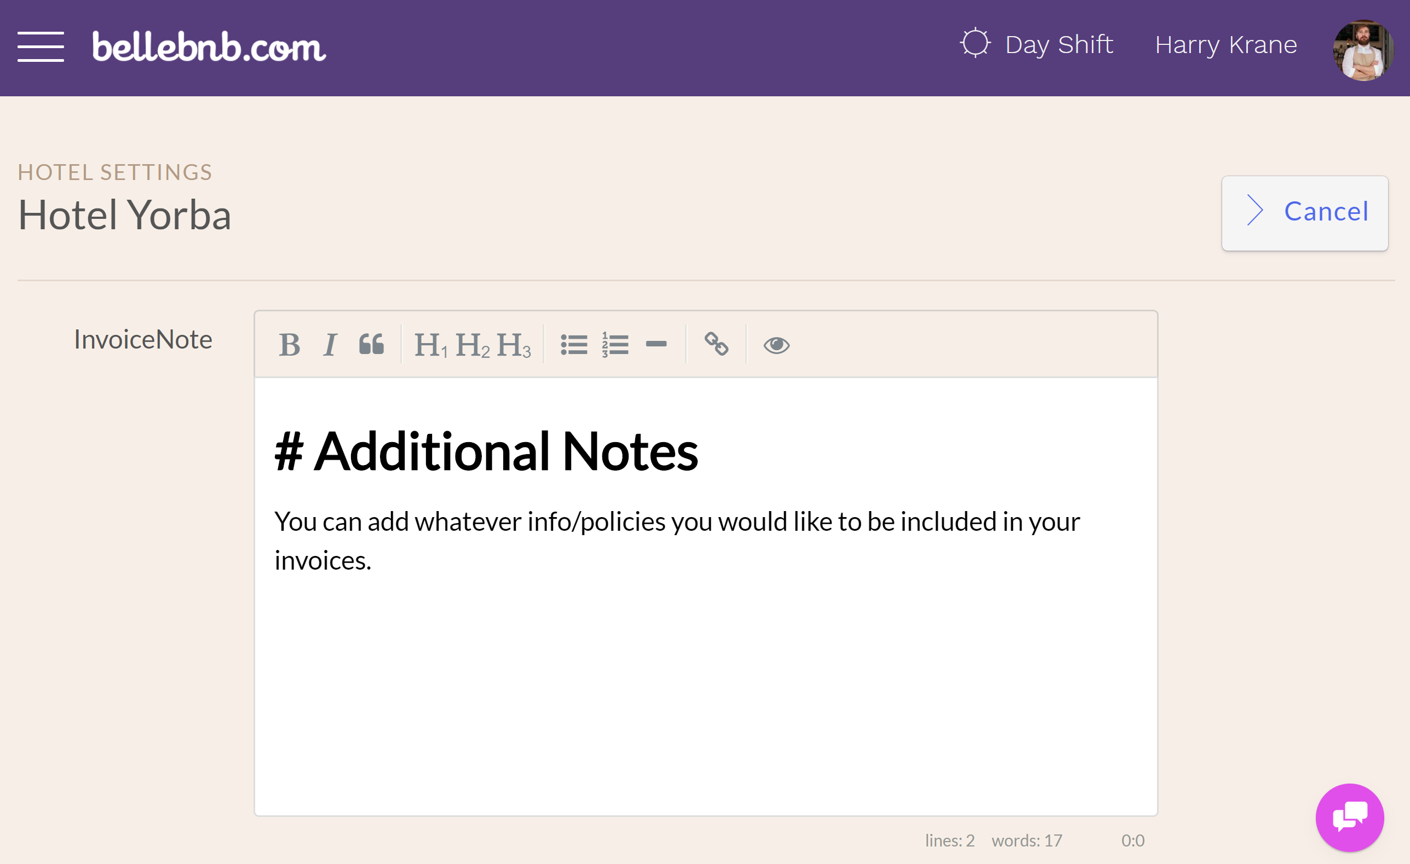Go to bellebnb.com home logo
Image resolution: width=1410 pixels, height=864 pixels.
pyautogui.click(x=209, y=47)
